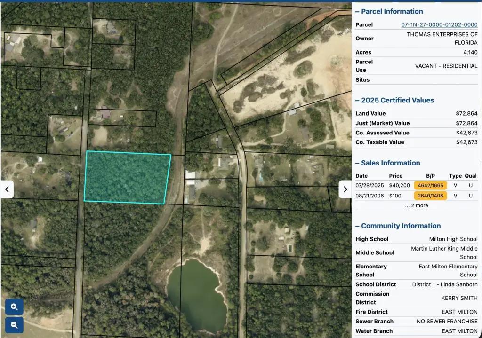The width and height of the screenshot is (482, 338).
Task: Click the zoom in magnifier icon
Action: (x=14, y=307)
